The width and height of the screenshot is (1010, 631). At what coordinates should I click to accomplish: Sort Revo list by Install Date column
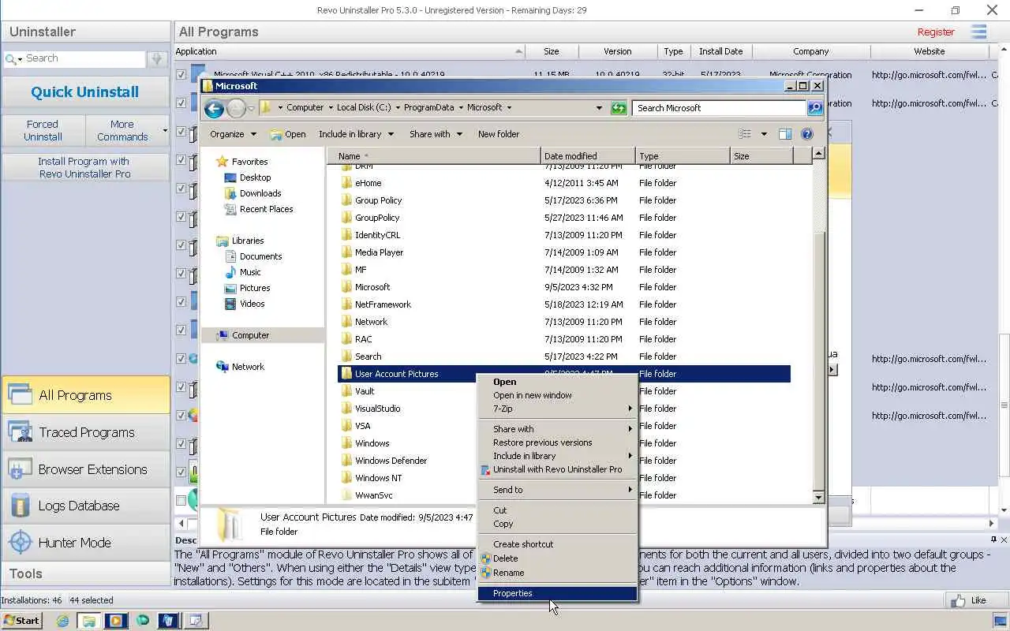(x=720, y=51)
